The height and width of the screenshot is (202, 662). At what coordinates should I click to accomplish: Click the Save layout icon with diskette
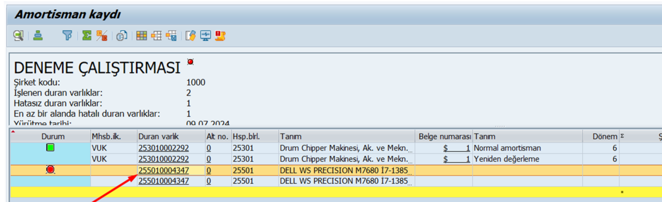click(171, 36)
